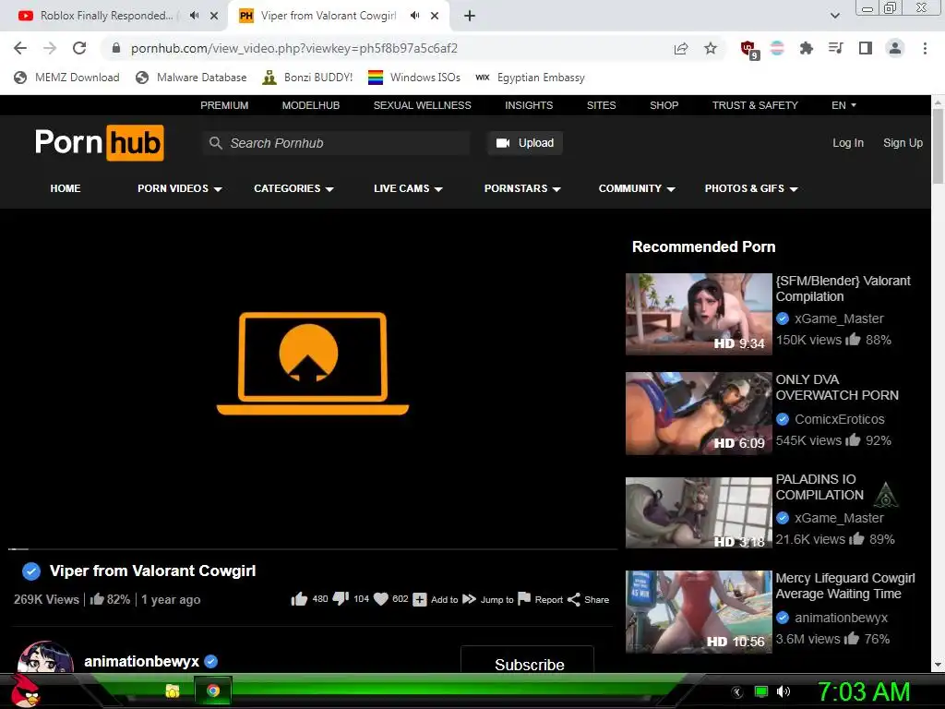Click the heart favorite icon showing 602
The image size is (945, 709).
pos(381,598)
